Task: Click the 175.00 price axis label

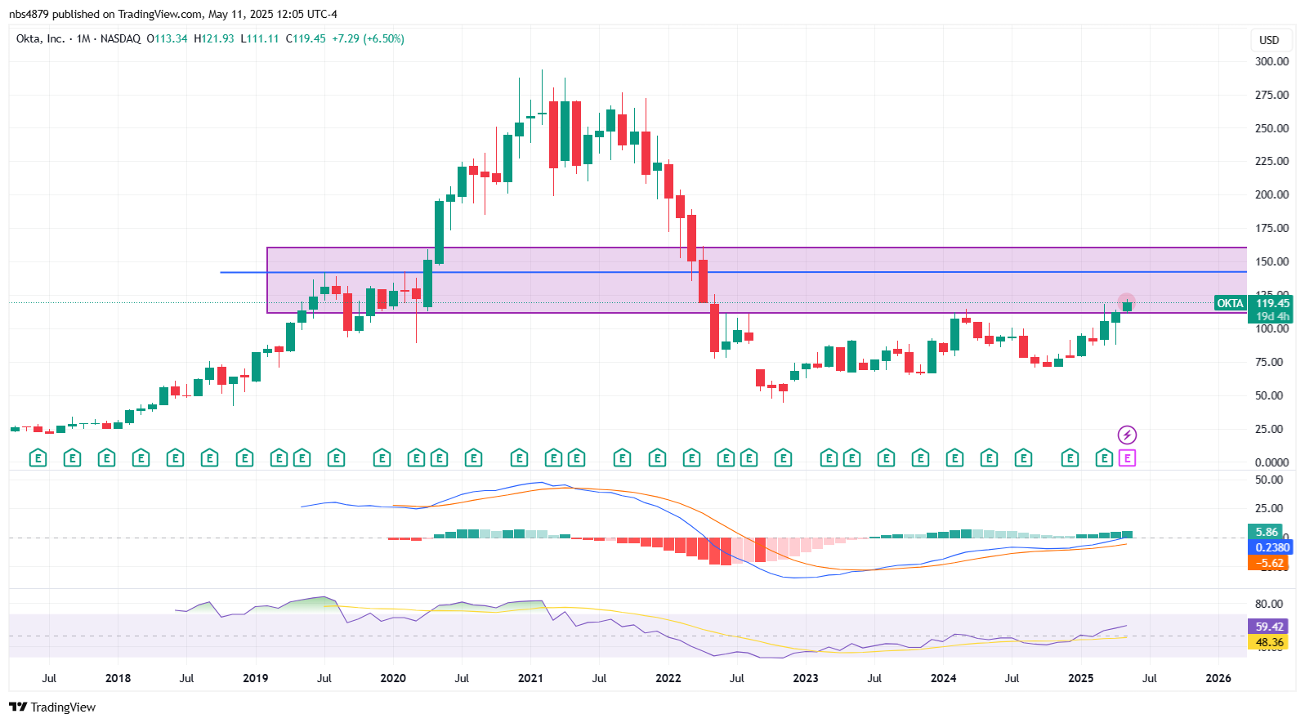Action: 1271,228
